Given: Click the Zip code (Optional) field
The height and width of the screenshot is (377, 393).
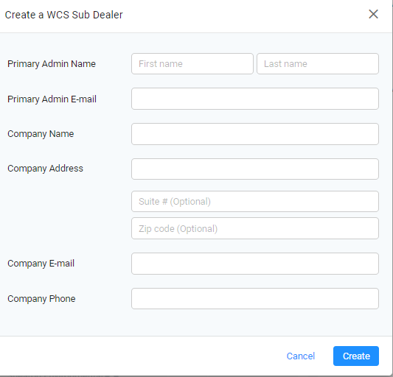Looking at the screenshot, I should point(255,228).
